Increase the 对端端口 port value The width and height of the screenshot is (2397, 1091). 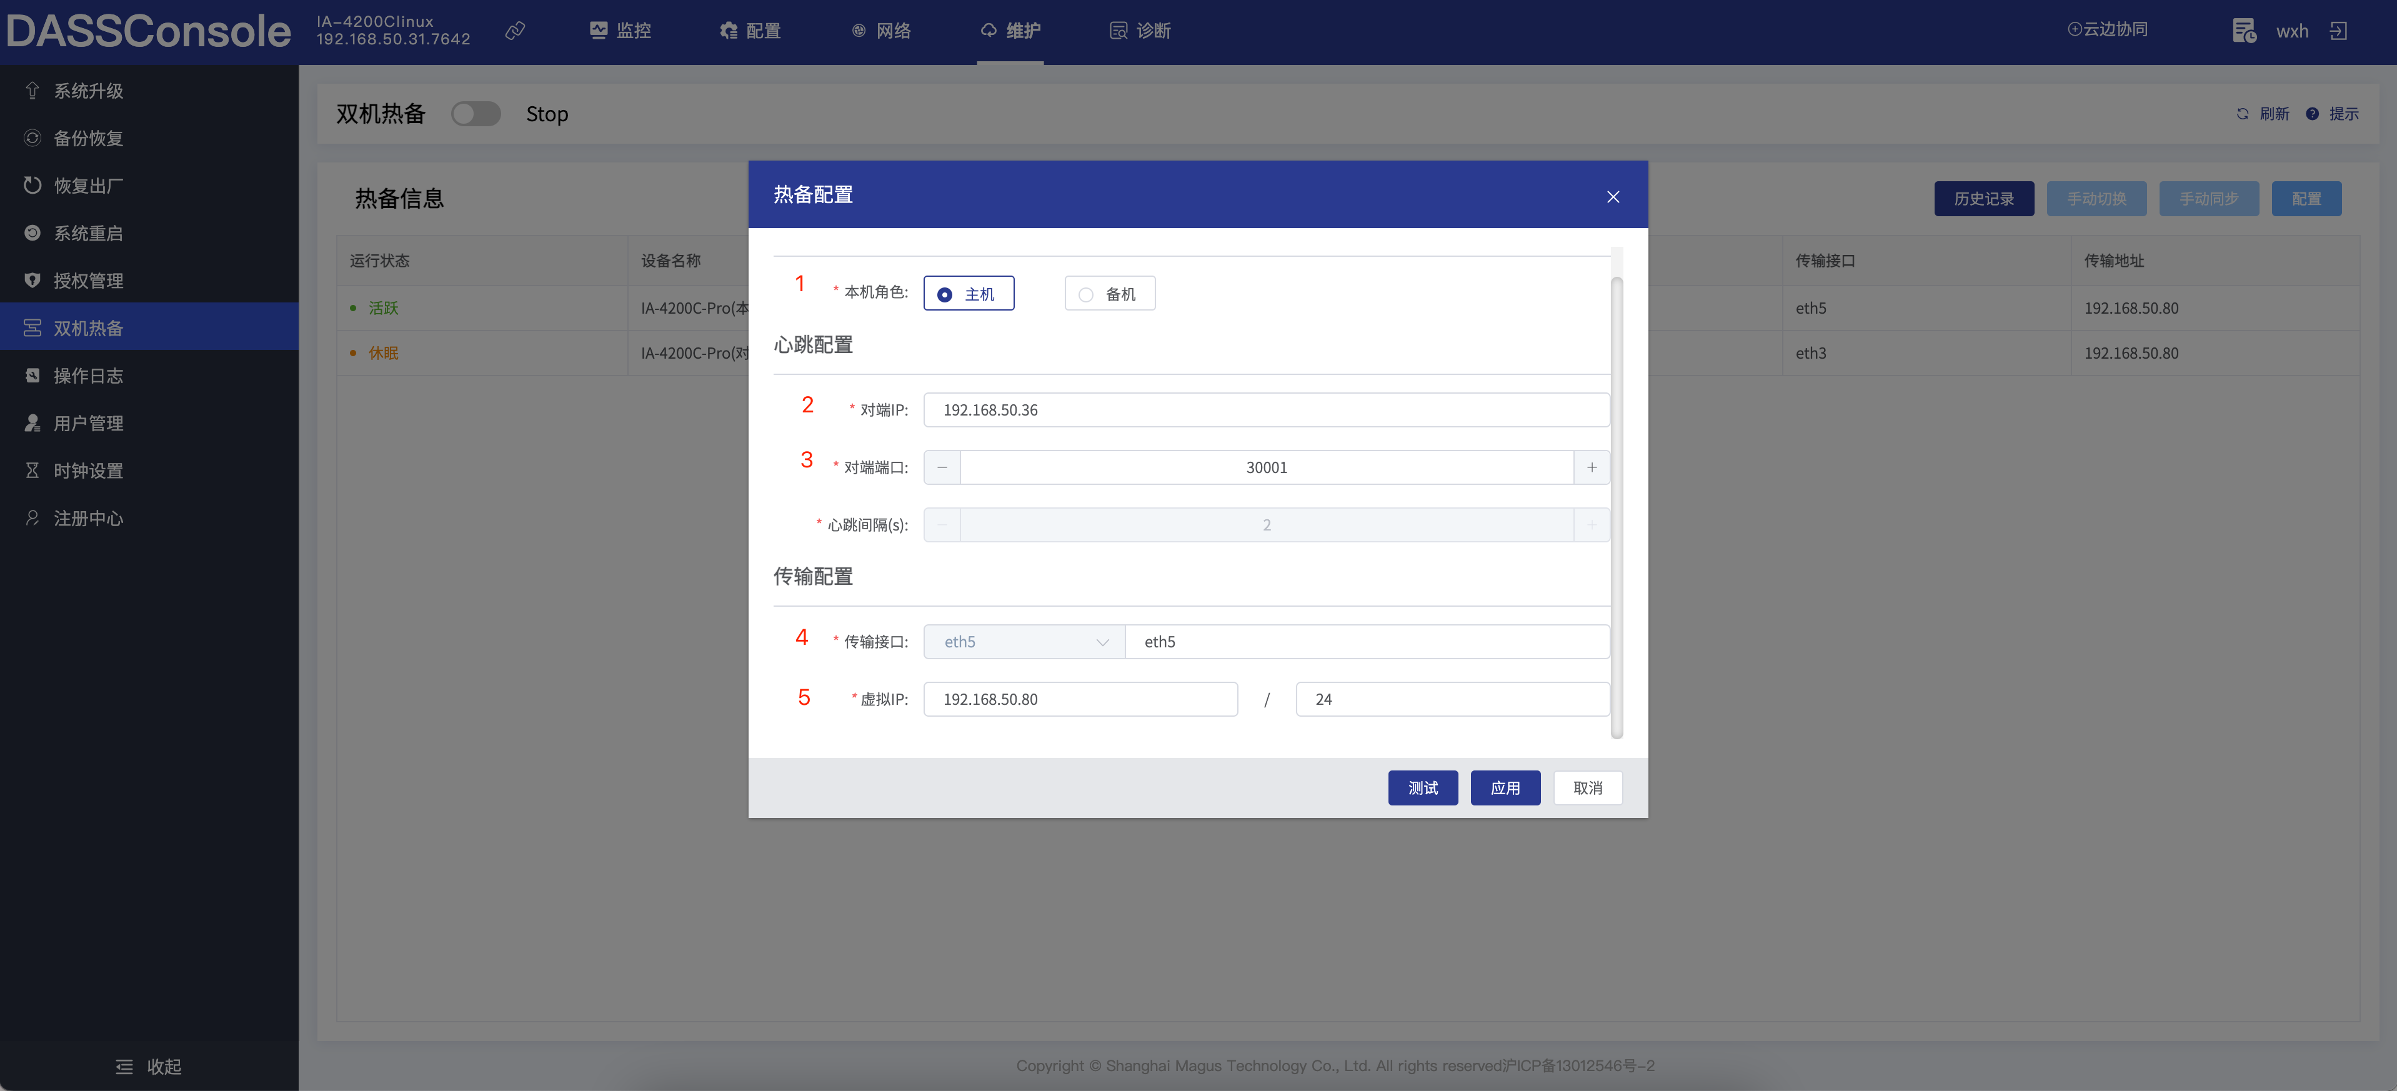(x=1592, y=467)
